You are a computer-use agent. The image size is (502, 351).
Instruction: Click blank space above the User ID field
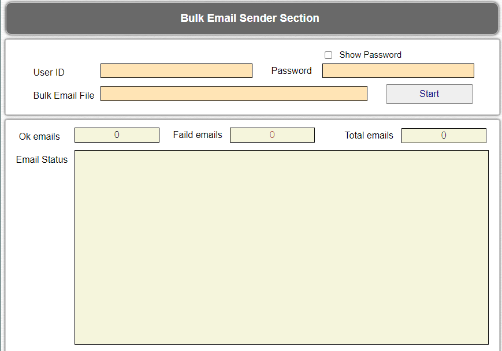[176, 51]
